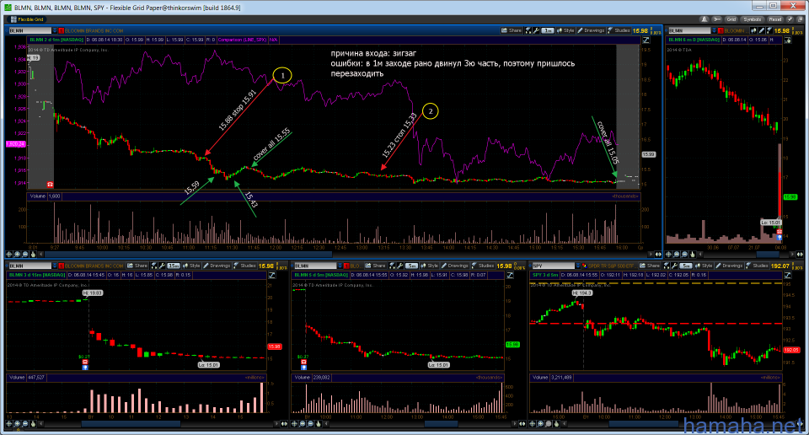Click the crosshair icon below middle 5m chart
The height and width of the screenshot is (435, 809).
click(x=295, y=424)
